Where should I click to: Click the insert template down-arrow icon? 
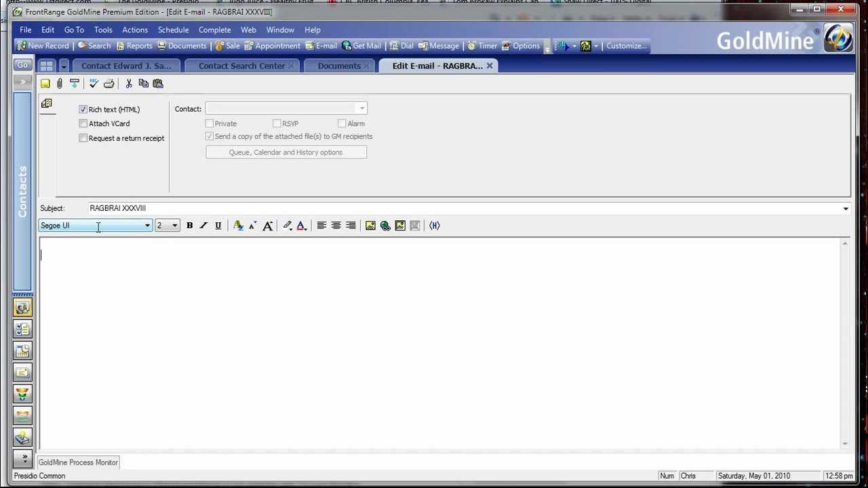pos(75,83)
